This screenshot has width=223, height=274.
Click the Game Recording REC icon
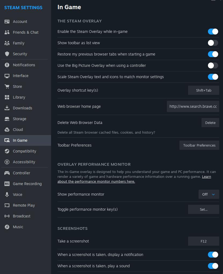(x=7, y=184)
